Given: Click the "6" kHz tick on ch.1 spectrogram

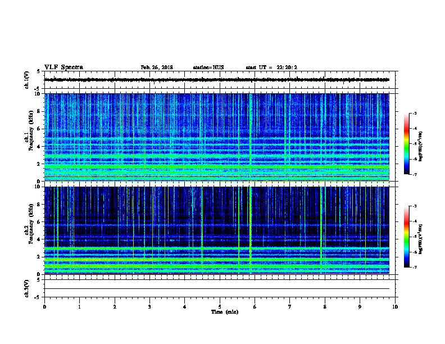Looking at the screenshot, I should pyautogui.click(x=39, y=129).
